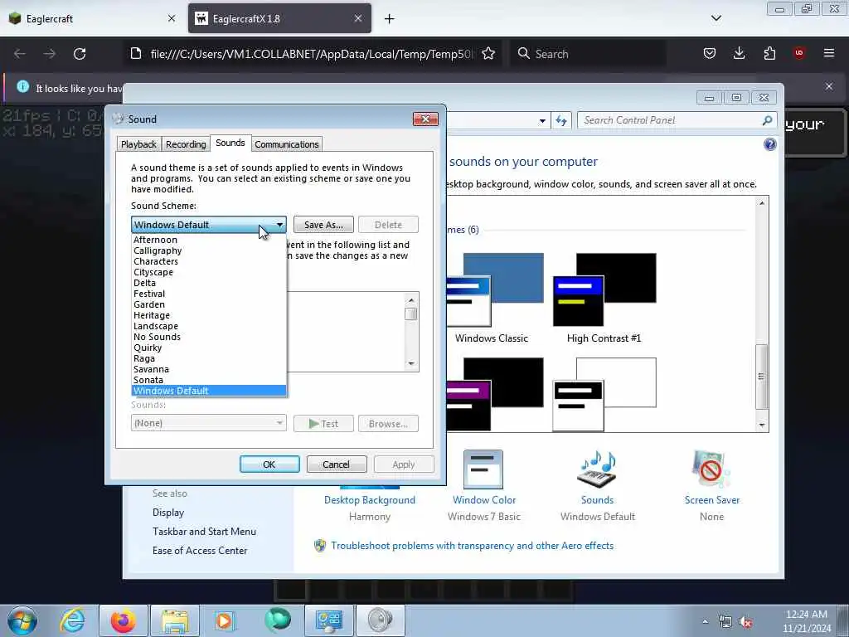
Task: Choose Delta sound scheme
Action: click(209, 283)
